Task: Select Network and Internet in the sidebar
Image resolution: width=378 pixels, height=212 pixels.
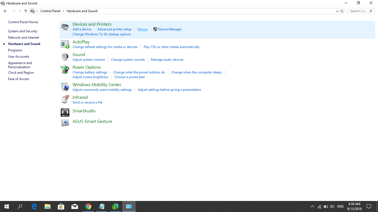Action: tap(24, 38)
